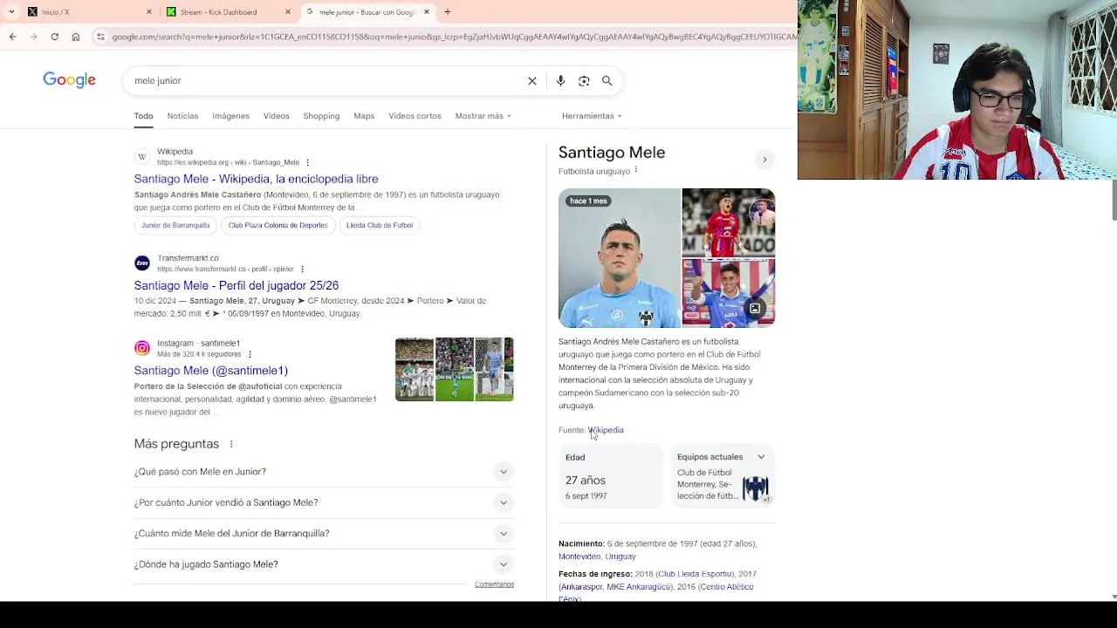Go back with browser back arrow
The width and height of the screenshot is (1117, 628).
[12, 37]
